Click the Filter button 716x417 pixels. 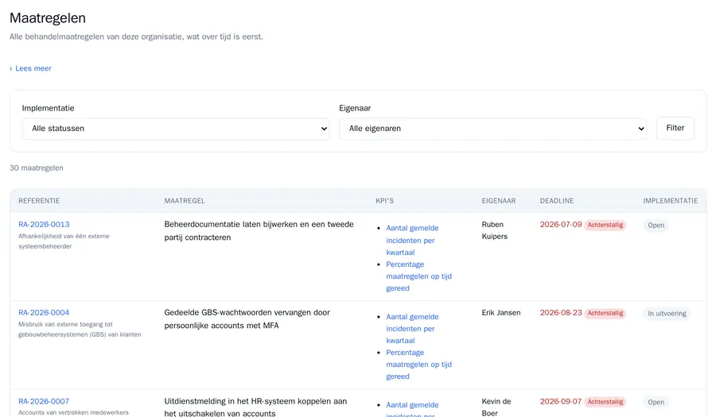click(x=675, y=128)
